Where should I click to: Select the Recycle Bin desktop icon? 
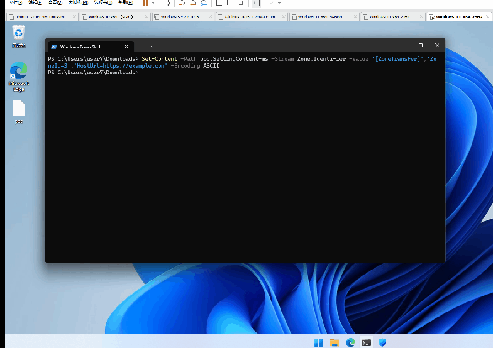[x=19, y=36]
